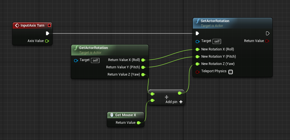290x140 pixels.
Task: Click the Teleport Physics boolean input pin
Action: pos(198,72)
